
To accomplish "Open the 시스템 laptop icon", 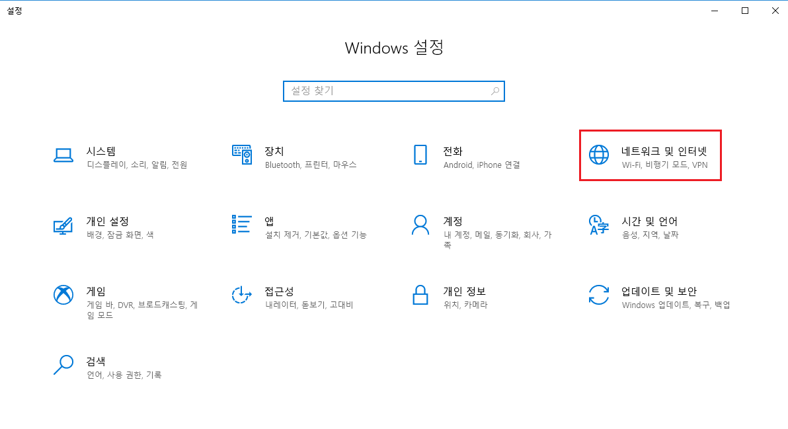I will [x=63, y=155].
